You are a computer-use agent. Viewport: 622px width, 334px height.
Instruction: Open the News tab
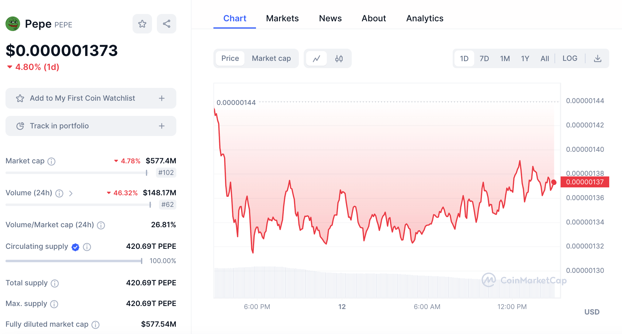tap(330, 18)
